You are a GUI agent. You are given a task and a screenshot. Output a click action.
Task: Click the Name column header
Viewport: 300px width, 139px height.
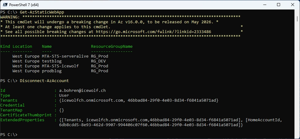[x=47, y=47]
